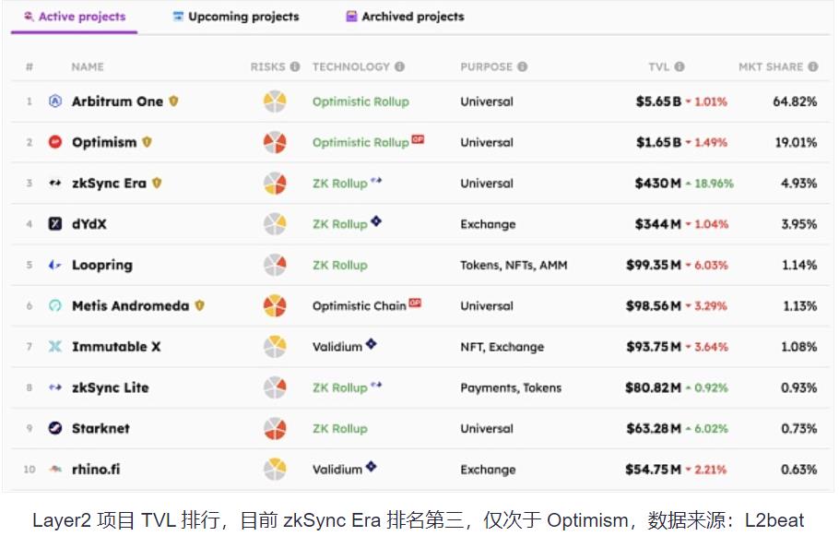
Task: Click the MKT SHARE info icon
Action: (x=813, y=66)
